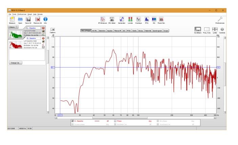Click the Measure icon in the toolbar
238x145 pixels.
click(12, 19)
